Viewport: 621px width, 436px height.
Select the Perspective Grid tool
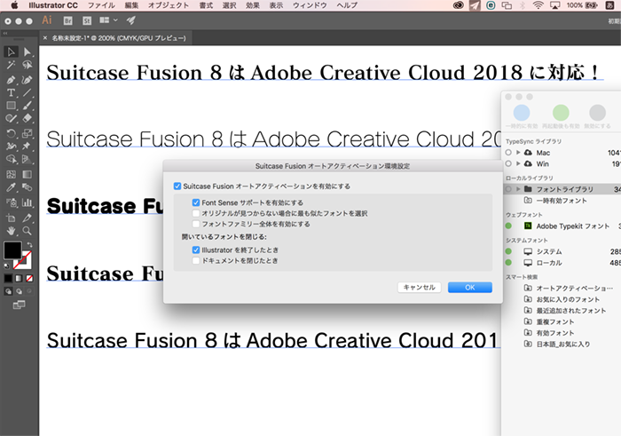point(27,159)
